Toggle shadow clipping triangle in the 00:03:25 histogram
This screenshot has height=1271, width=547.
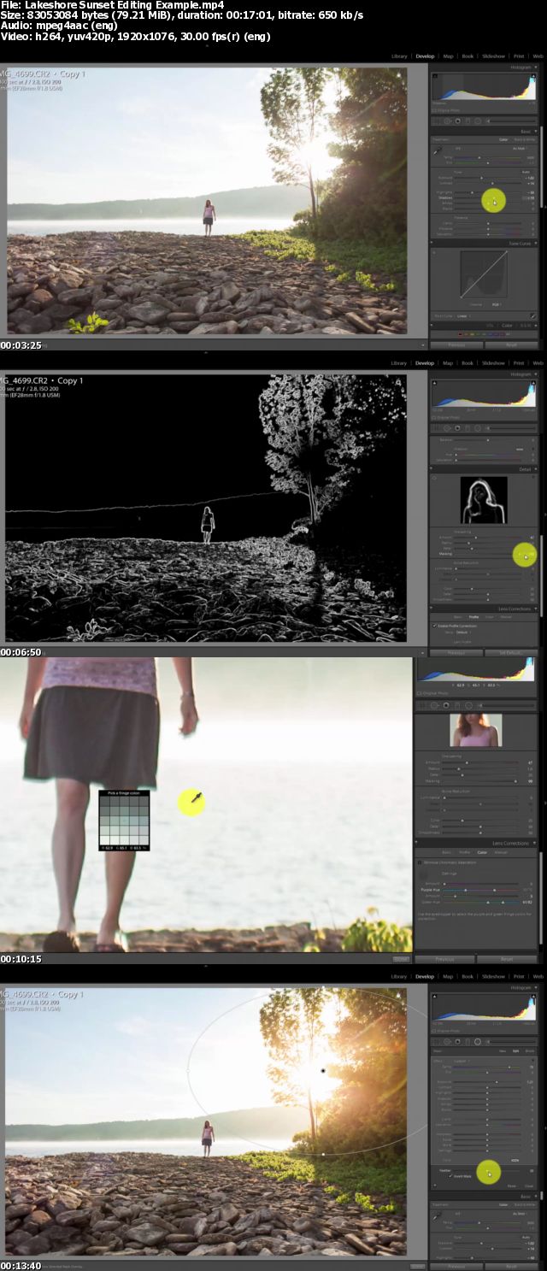(x=435, y=76)
